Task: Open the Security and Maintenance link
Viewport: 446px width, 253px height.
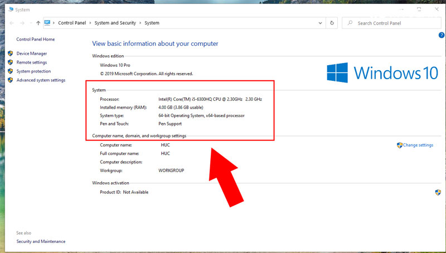Action: pyautogui.click(x=41, y=241)
